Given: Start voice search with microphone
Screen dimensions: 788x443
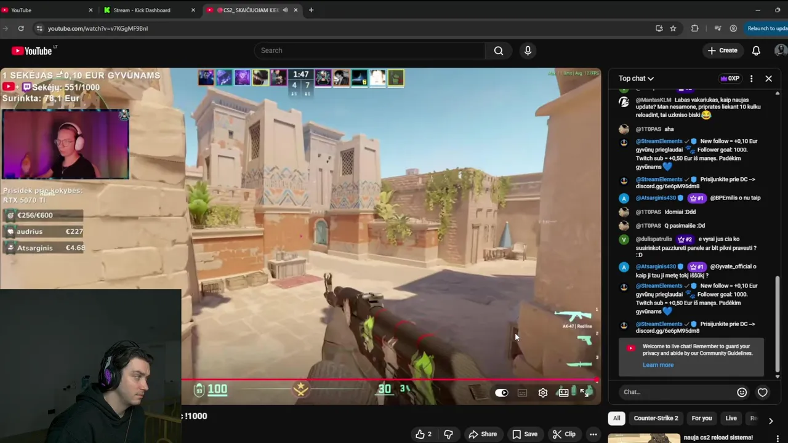Looking at the screenshot, I should point(528,50).
